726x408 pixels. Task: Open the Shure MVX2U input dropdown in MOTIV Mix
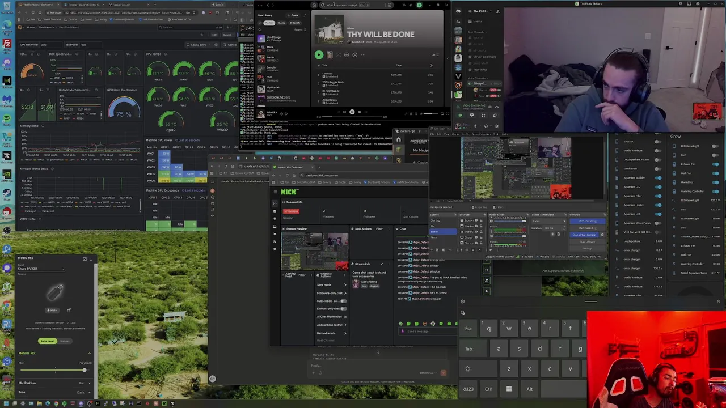pos(41,269)
